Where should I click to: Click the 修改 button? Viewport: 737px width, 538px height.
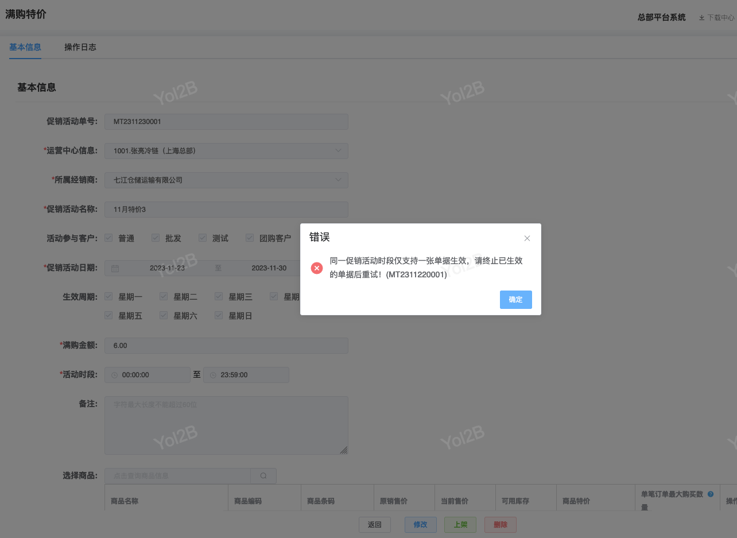(x=421, y=525)
